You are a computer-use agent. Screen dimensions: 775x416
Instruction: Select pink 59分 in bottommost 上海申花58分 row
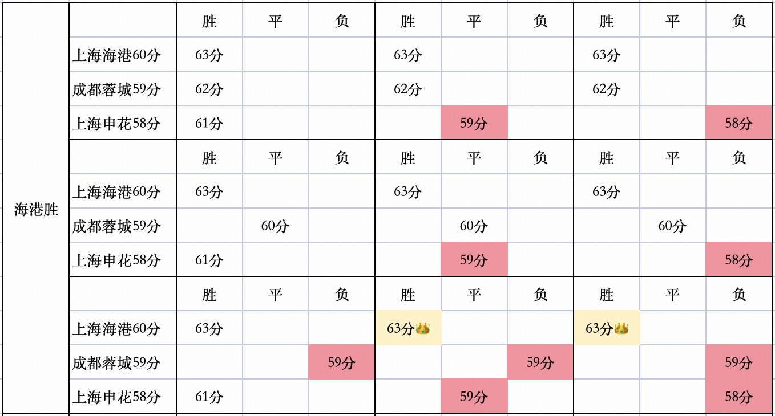coord(474,397)
